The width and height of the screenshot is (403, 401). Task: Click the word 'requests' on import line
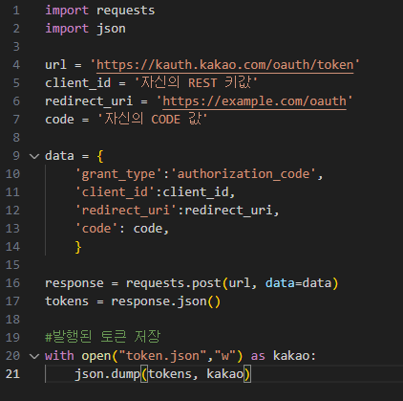(125, 11)
